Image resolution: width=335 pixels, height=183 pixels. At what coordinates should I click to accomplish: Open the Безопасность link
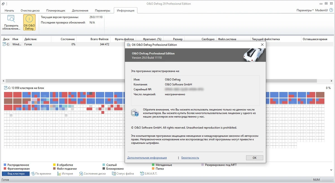click(x=190, y=158)
